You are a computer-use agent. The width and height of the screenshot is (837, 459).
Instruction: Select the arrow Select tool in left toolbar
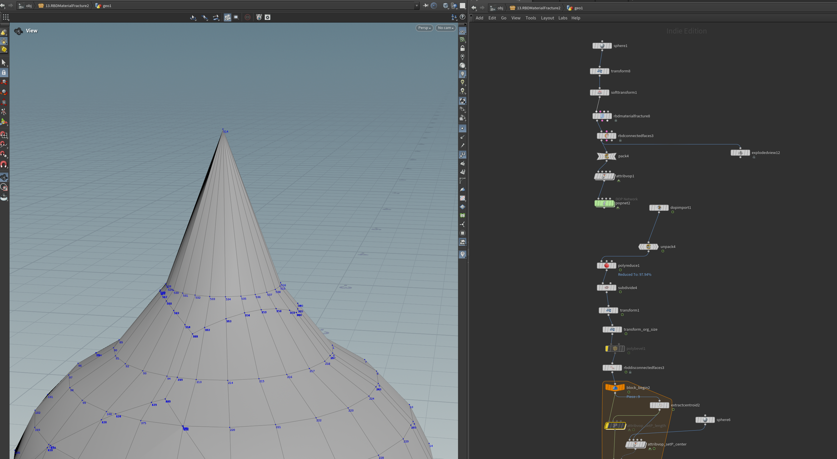pyautogui.click(x=4, y=62)
